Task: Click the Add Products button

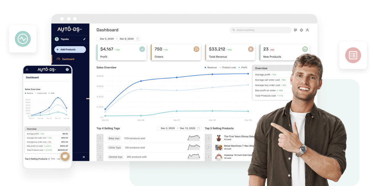Action: click(70, 50)
